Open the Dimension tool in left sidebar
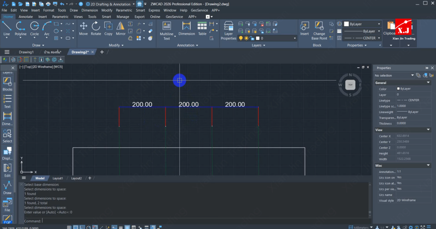 7,118
